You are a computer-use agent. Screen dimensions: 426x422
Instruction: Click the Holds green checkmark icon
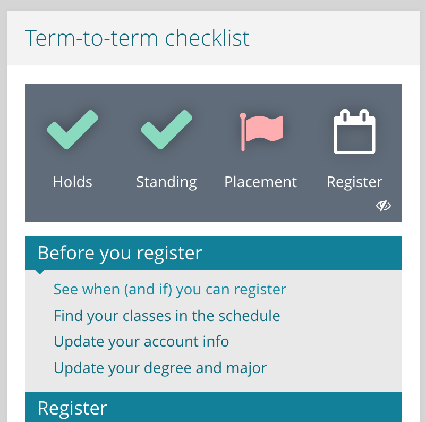(72, 130)
